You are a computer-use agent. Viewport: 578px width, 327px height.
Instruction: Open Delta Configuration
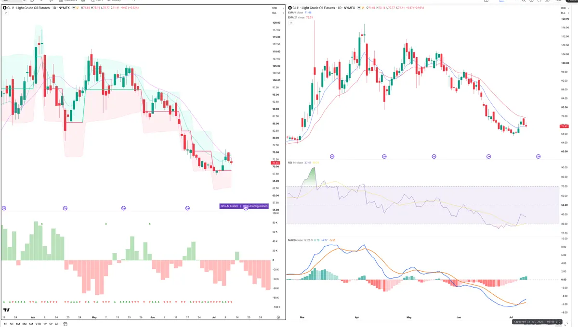tap(255, 206)
